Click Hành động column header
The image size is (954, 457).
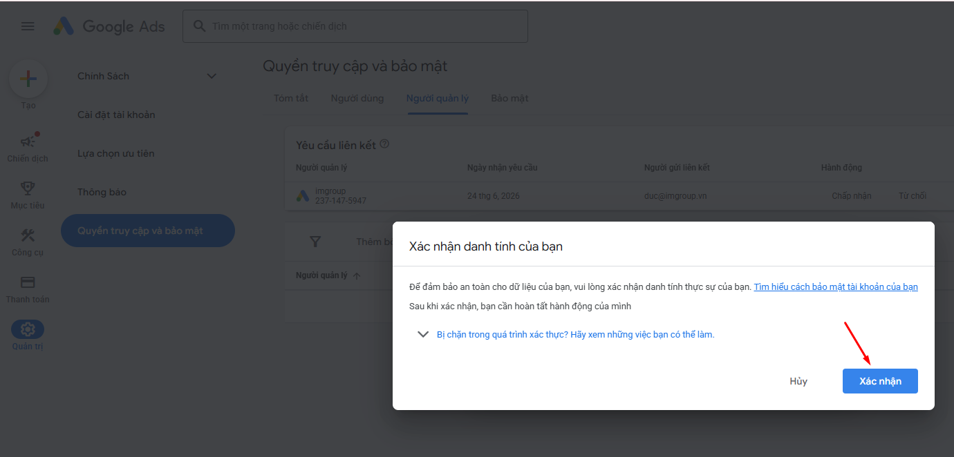841,168
